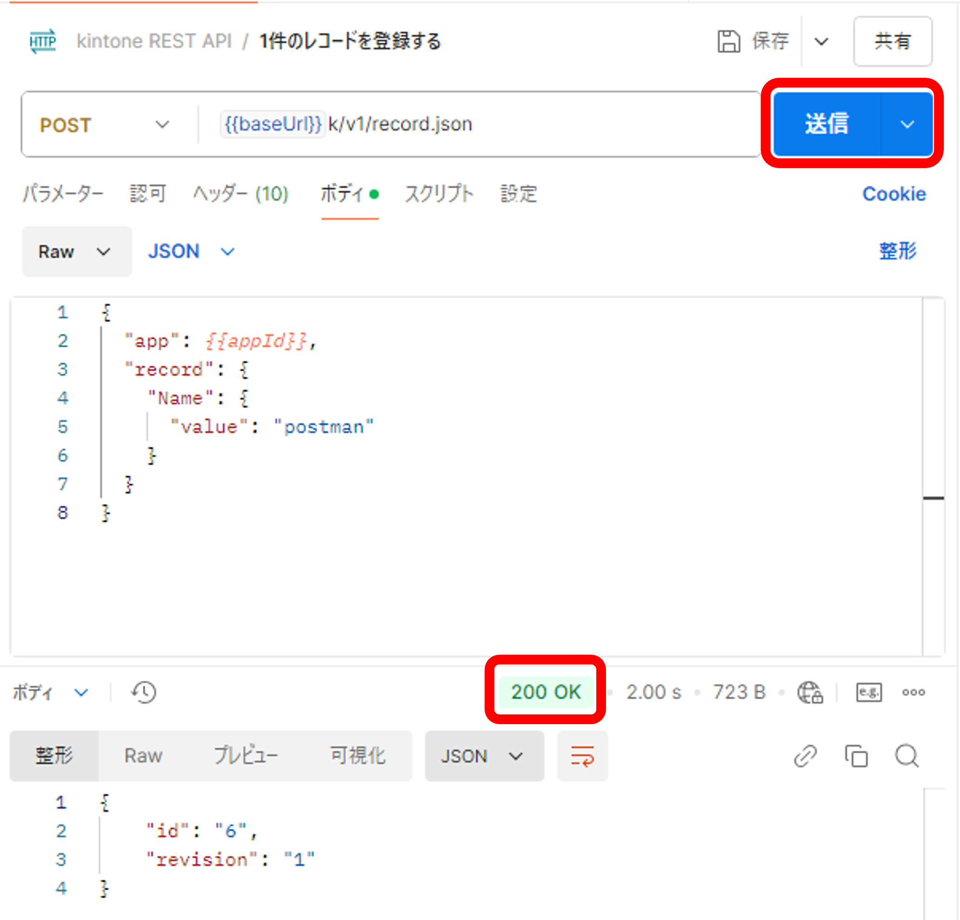Expand the 送信 button dropdown arrow

click(x=909, y=124)
